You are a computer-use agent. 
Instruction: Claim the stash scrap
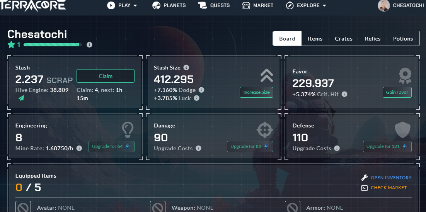pyautogui.click(x=106, y=76)
